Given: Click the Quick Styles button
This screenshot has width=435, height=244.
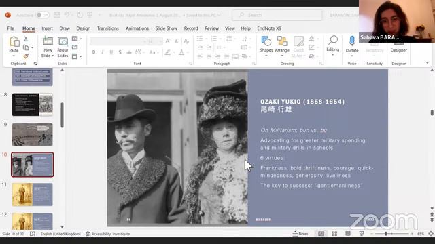Looking at the screenshot, I should (298, 47).
